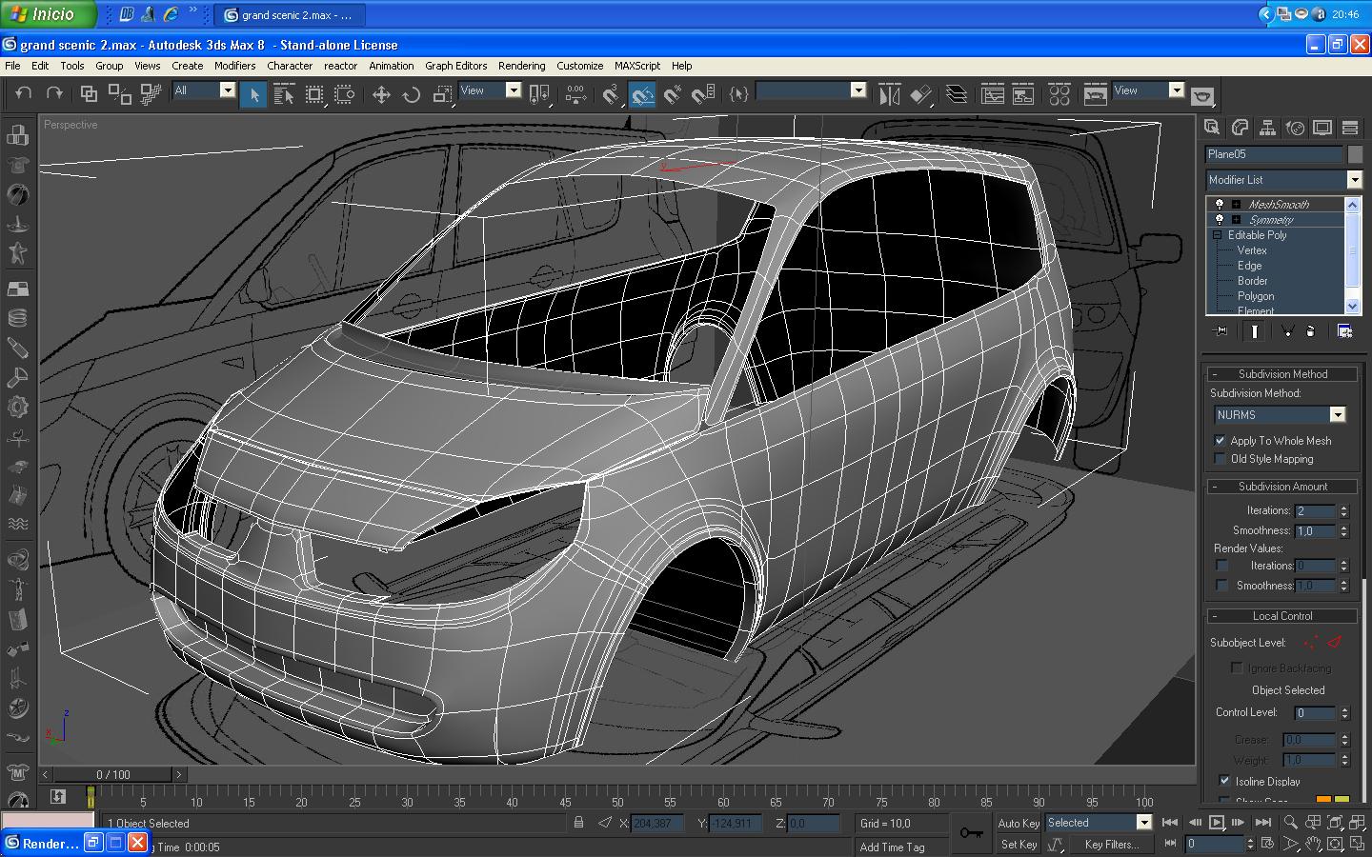The image size is (1372, 857).
Task: Click the Plane05 object color swatch
Action: coord(1355,154)
